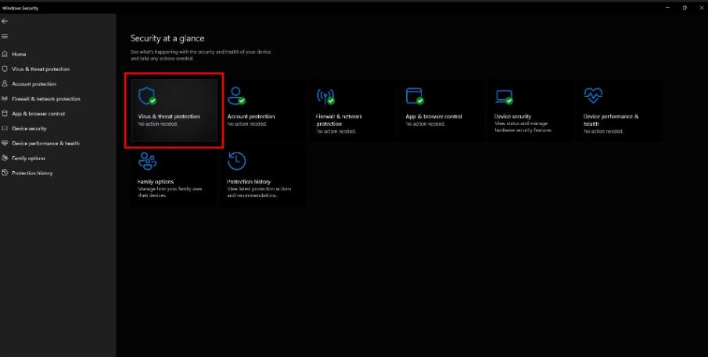Toggle the hamburger navigation menu
The width and height of the screenshot is (708, 357).
point(5,37)
